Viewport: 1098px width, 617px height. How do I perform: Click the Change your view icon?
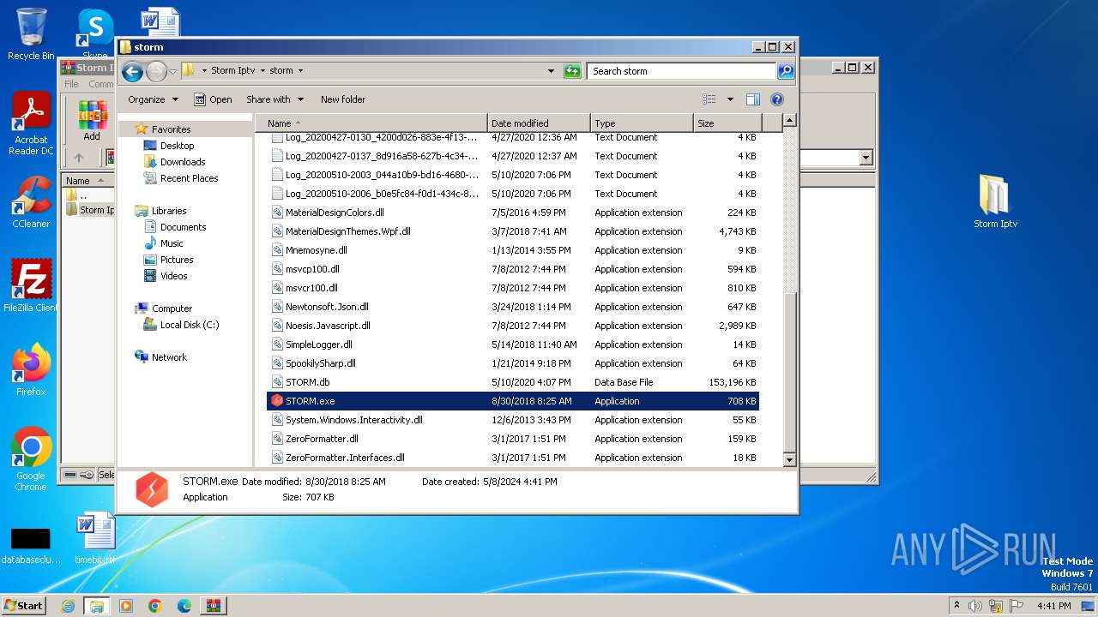[x=709, y=99]
